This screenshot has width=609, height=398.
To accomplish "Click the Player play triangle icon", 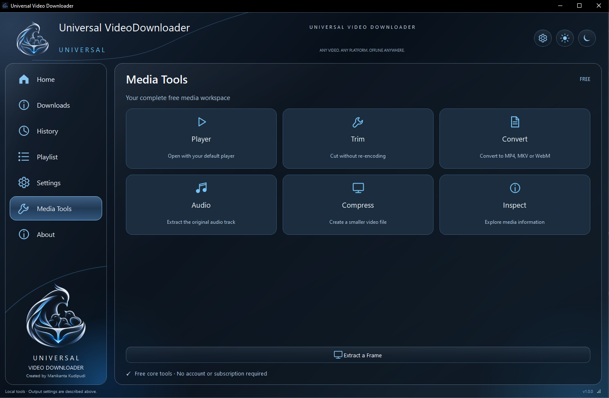I will 202,122.
